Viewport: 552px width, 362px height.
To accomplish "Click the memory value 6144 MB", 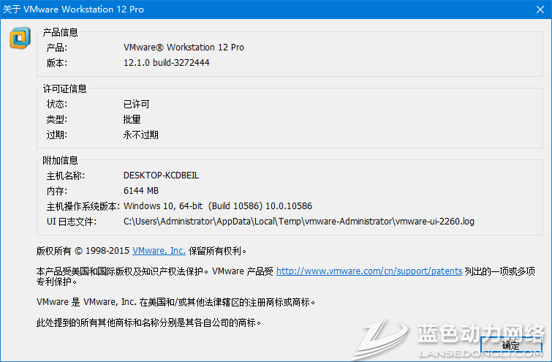I will [141, 191].
